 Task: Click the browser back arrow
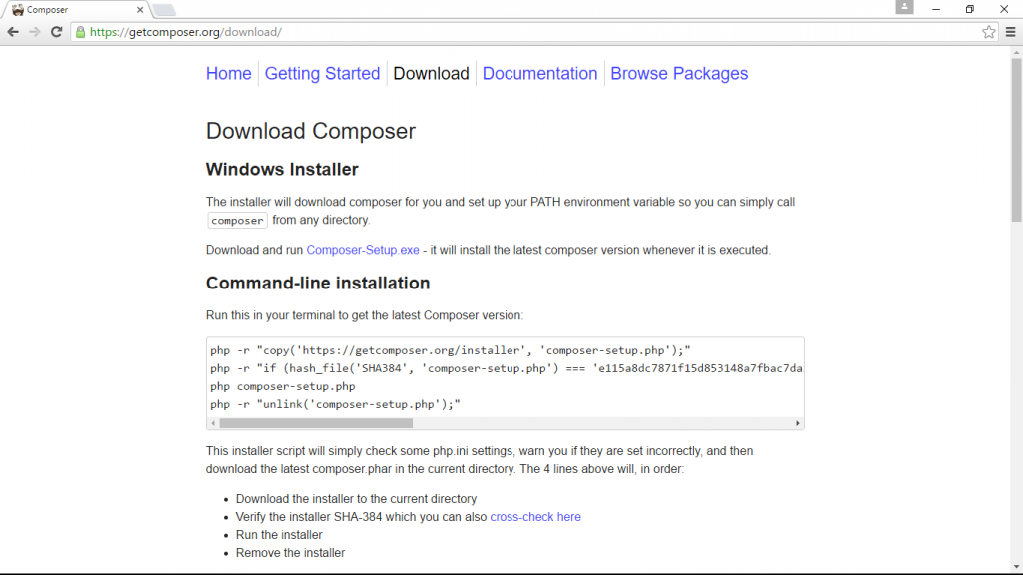coord(13,32)
